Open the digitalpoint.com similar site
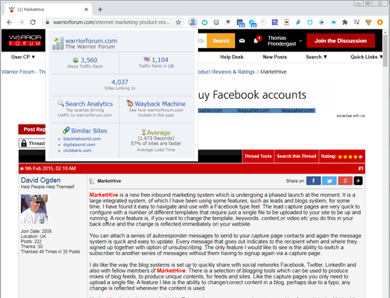Image resolution: width=390 pixels, height=298 pixels. coord(79,145)
